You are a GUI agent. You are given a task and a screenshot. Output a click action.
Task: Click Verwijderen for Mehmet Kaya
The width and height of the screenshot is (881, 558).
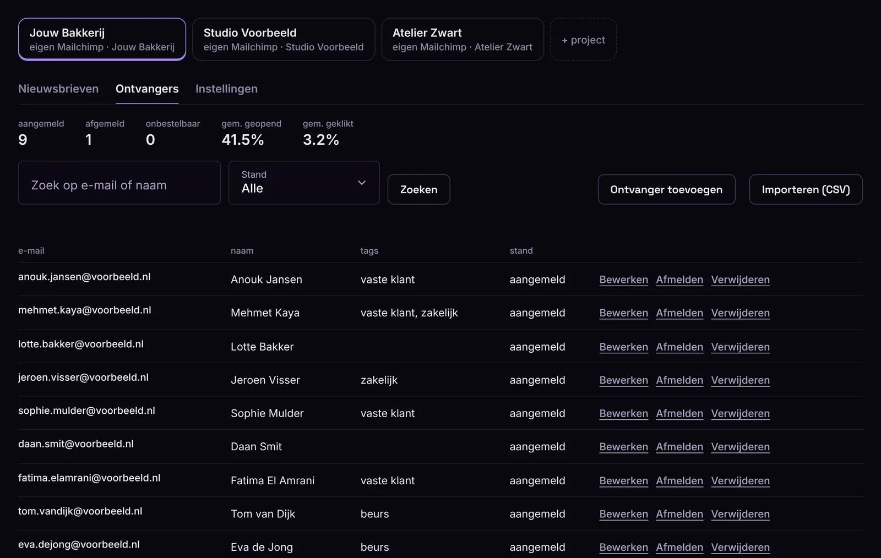(740, 313)
